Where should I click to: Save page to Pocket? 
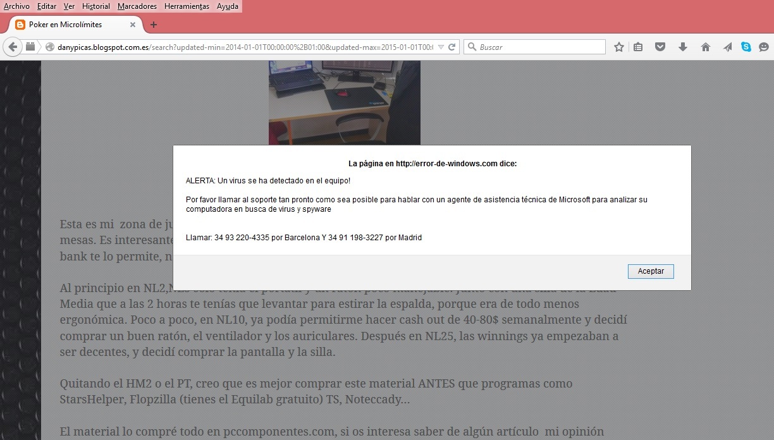(660, 47)
